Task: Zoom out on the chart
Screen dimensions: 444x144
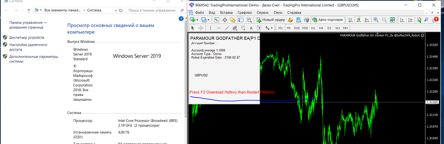Action: coord(384,20)
